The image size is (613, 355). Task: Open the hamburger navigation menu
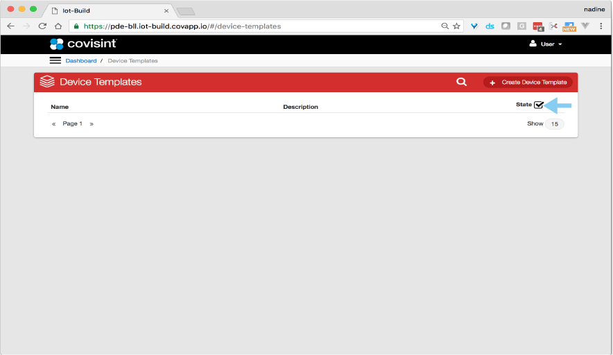click(x=55, y=61)
